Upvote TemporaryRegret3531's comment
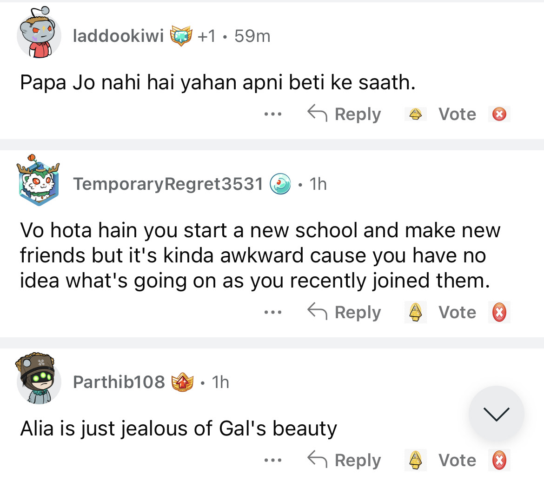The image size is (544, 482). coord(416,312)
